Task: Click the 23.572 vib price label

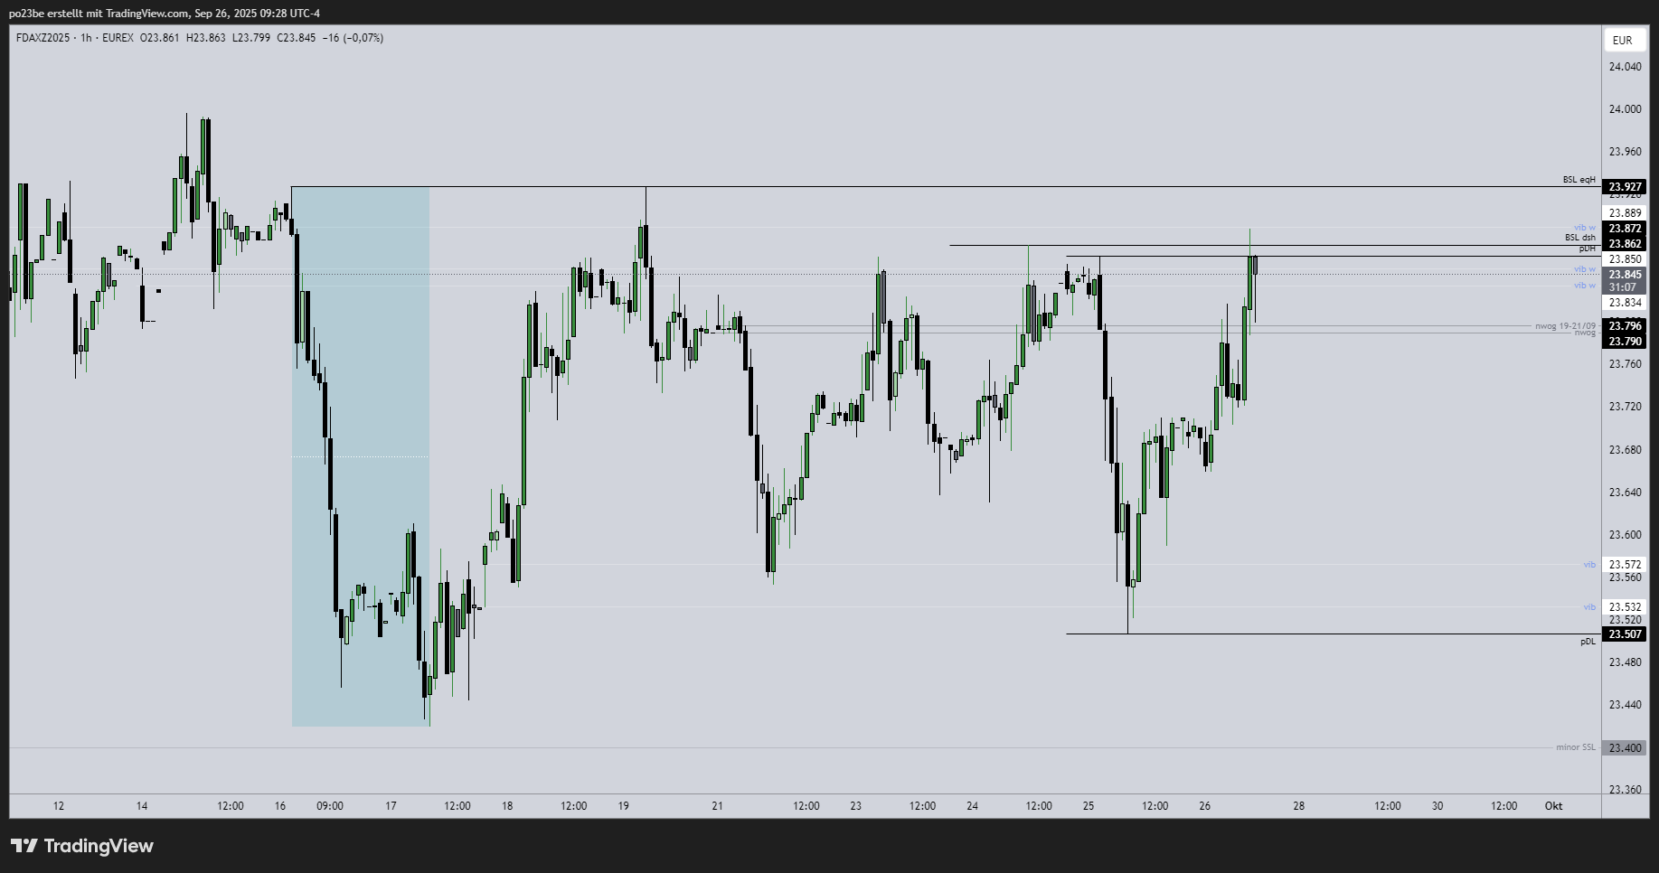Action: click(x=1625, y=565)
